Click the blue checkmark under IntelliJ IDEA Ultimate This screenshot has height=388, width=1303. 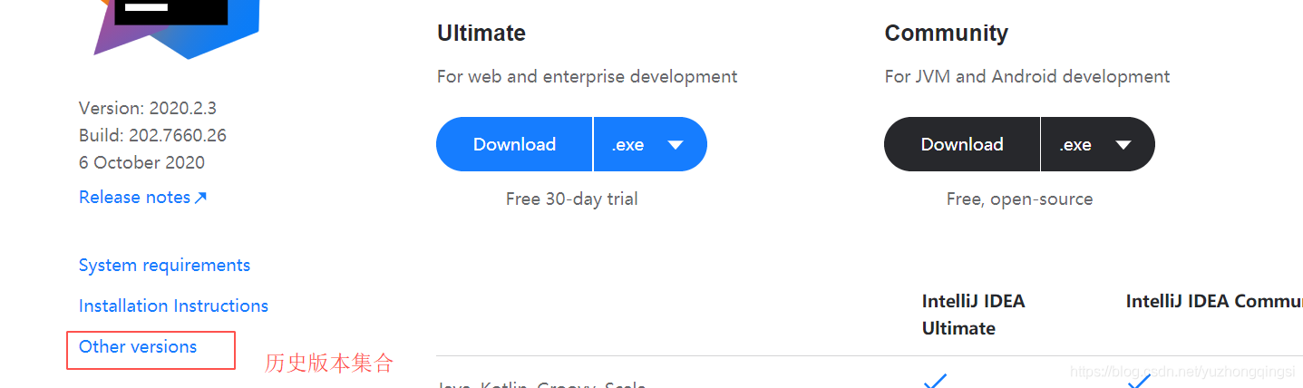[x=935, y=381]
